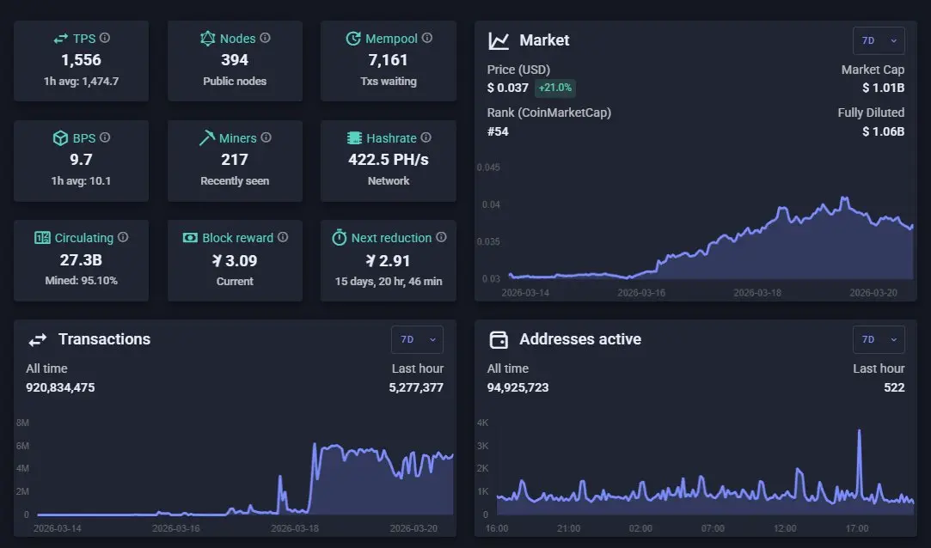Click the Circulating info icon
The image size is (931, 548).
123,237
